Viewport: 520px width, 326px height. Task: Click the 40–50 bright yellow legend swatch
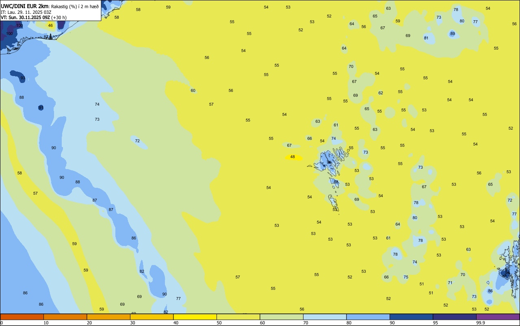click(x=195, y=317)
